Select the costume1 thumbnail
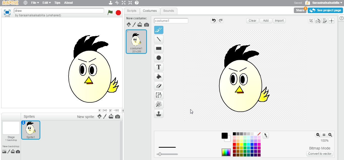344x160 pixels. coord(136,41)
